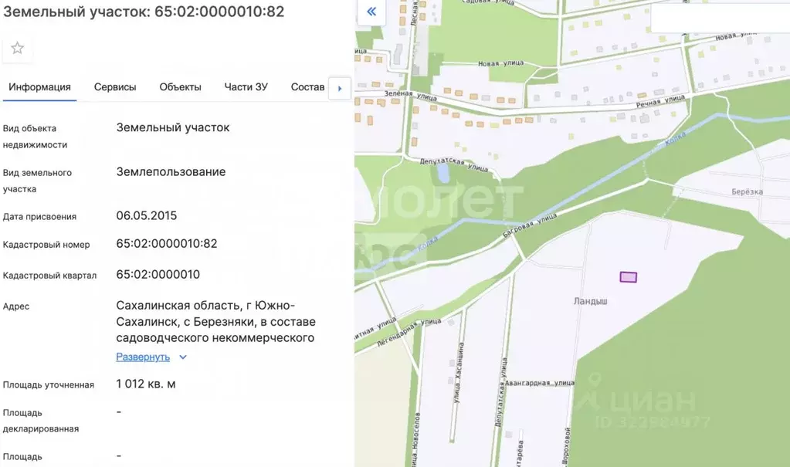The image size is (790, 467).
Task: Select the Части ЗУ tab
Action: click(x=246, y=86)
